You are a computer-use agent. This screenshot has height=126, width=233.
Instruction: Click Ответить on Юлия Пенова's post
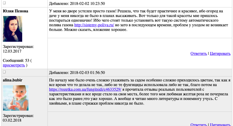tap(199, 54)
